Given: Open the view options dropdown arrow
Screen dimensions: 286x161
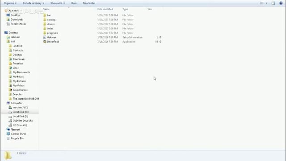Looking at the screenshot, I should point(266,3).
